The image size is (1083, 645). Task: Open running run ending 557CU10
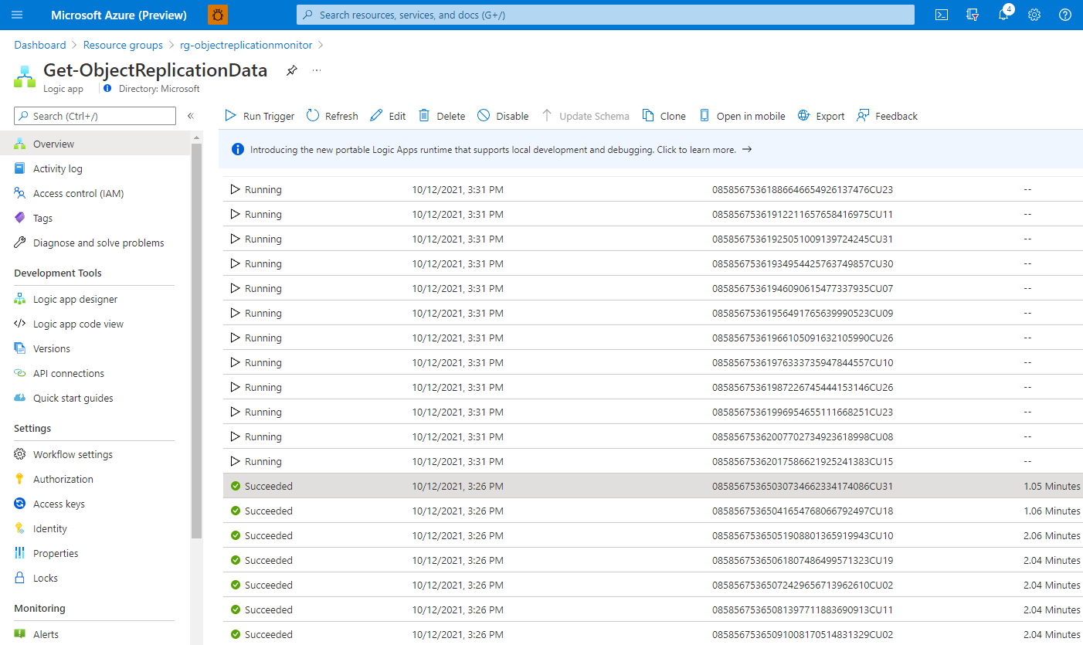coord(653,362)
